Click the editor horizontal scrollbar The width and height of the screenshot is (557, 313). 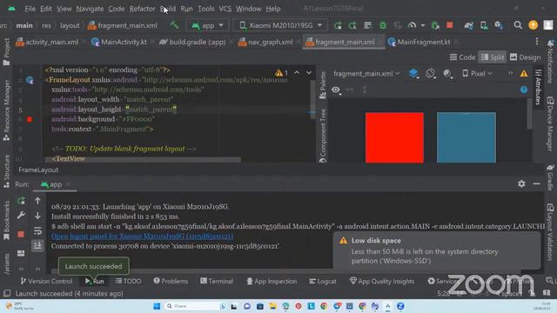[143, 160]
